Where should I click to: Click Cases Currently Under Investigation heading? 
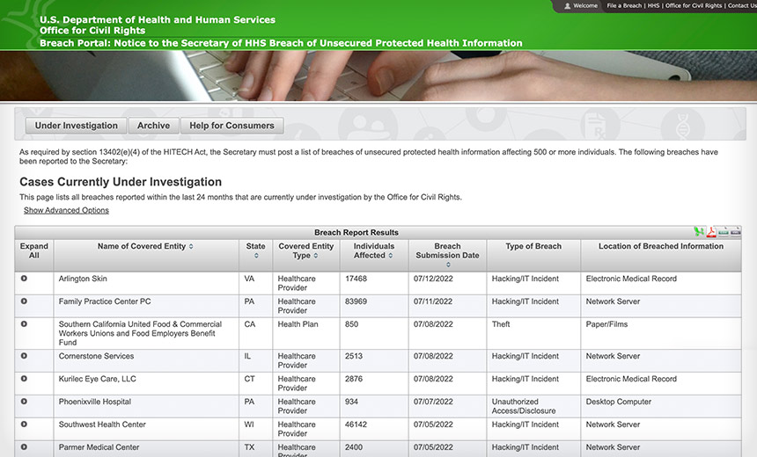click(x=121, y=182)
